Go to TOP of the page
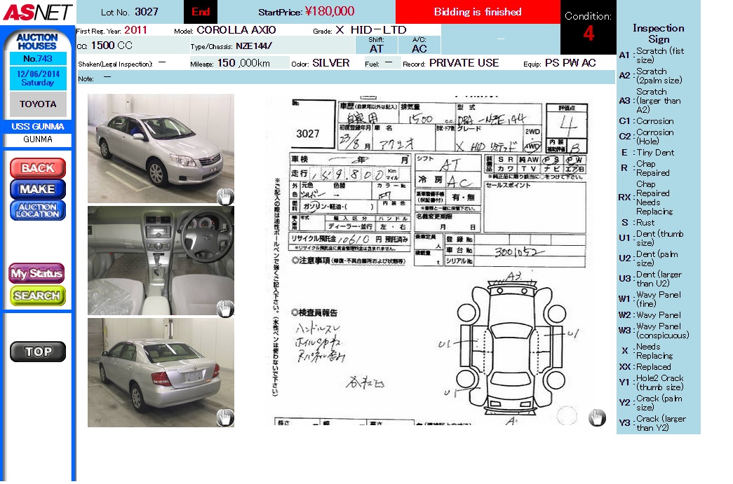Screen dimensions: 733x484 pos(38,352)
